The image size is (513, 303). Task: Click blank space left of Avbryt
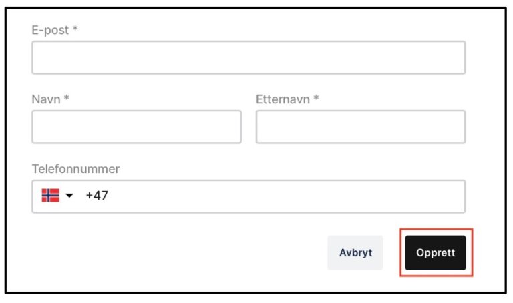click(x=200, y=253)
